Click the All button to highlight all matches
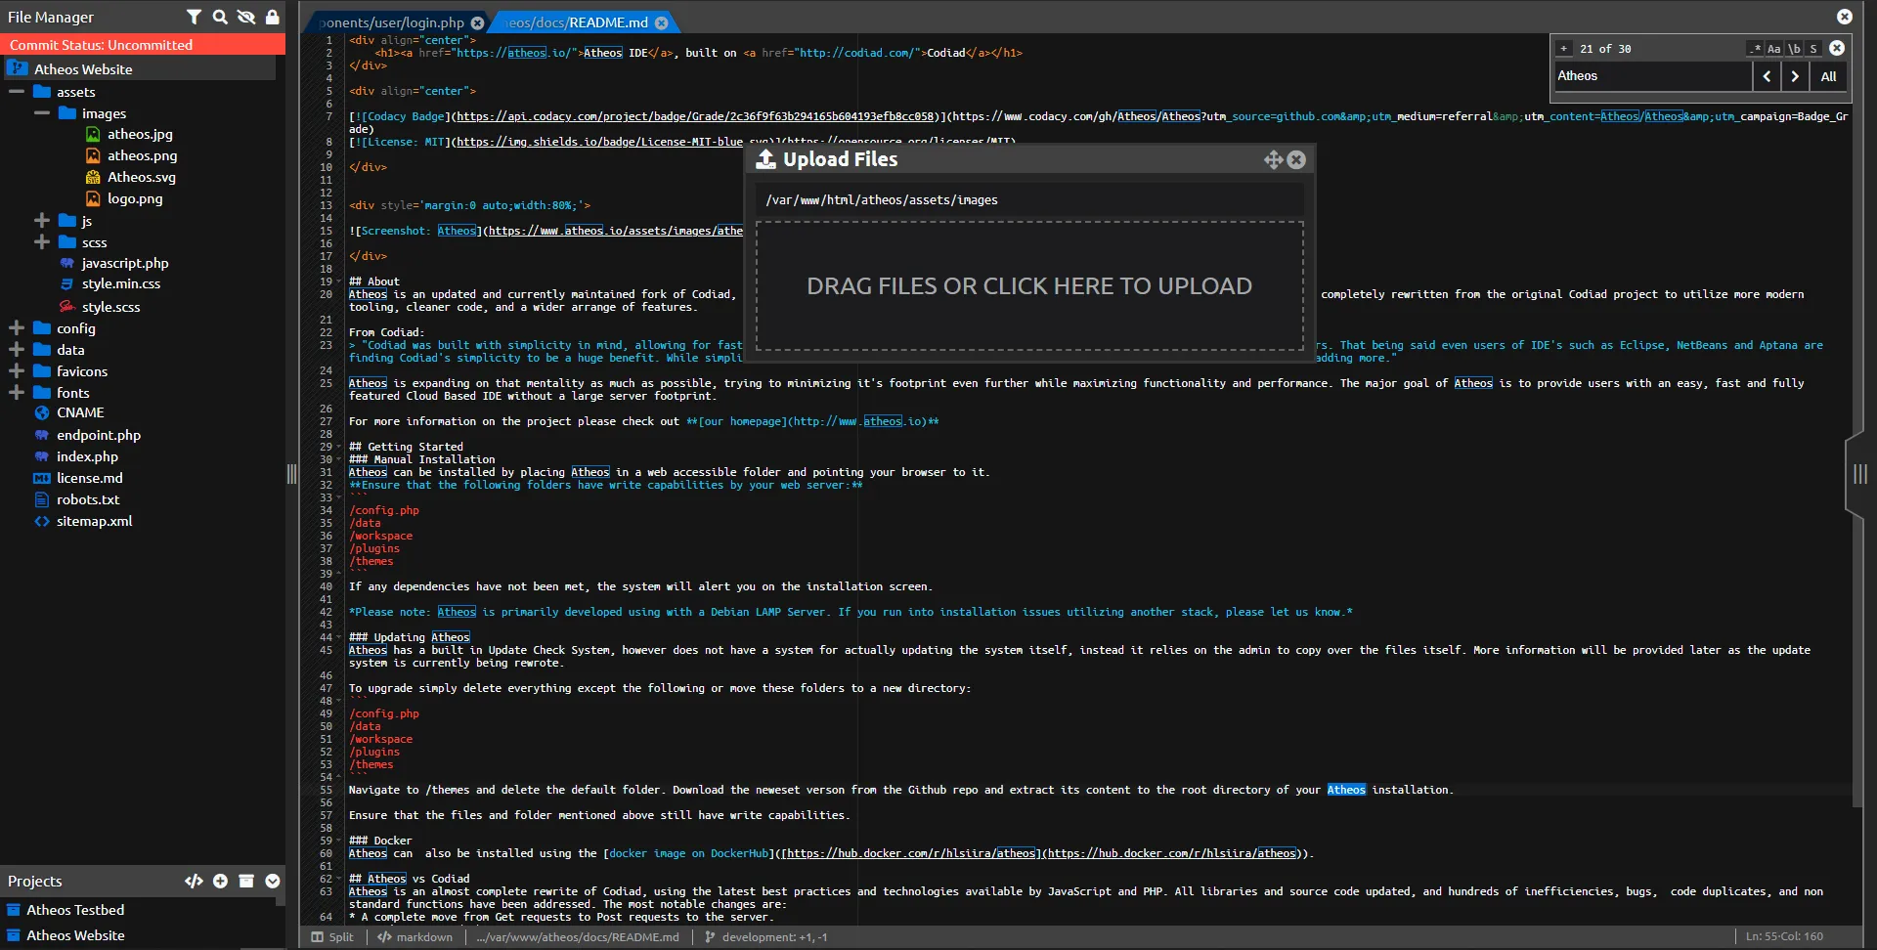 click(x=1829, y=76)
